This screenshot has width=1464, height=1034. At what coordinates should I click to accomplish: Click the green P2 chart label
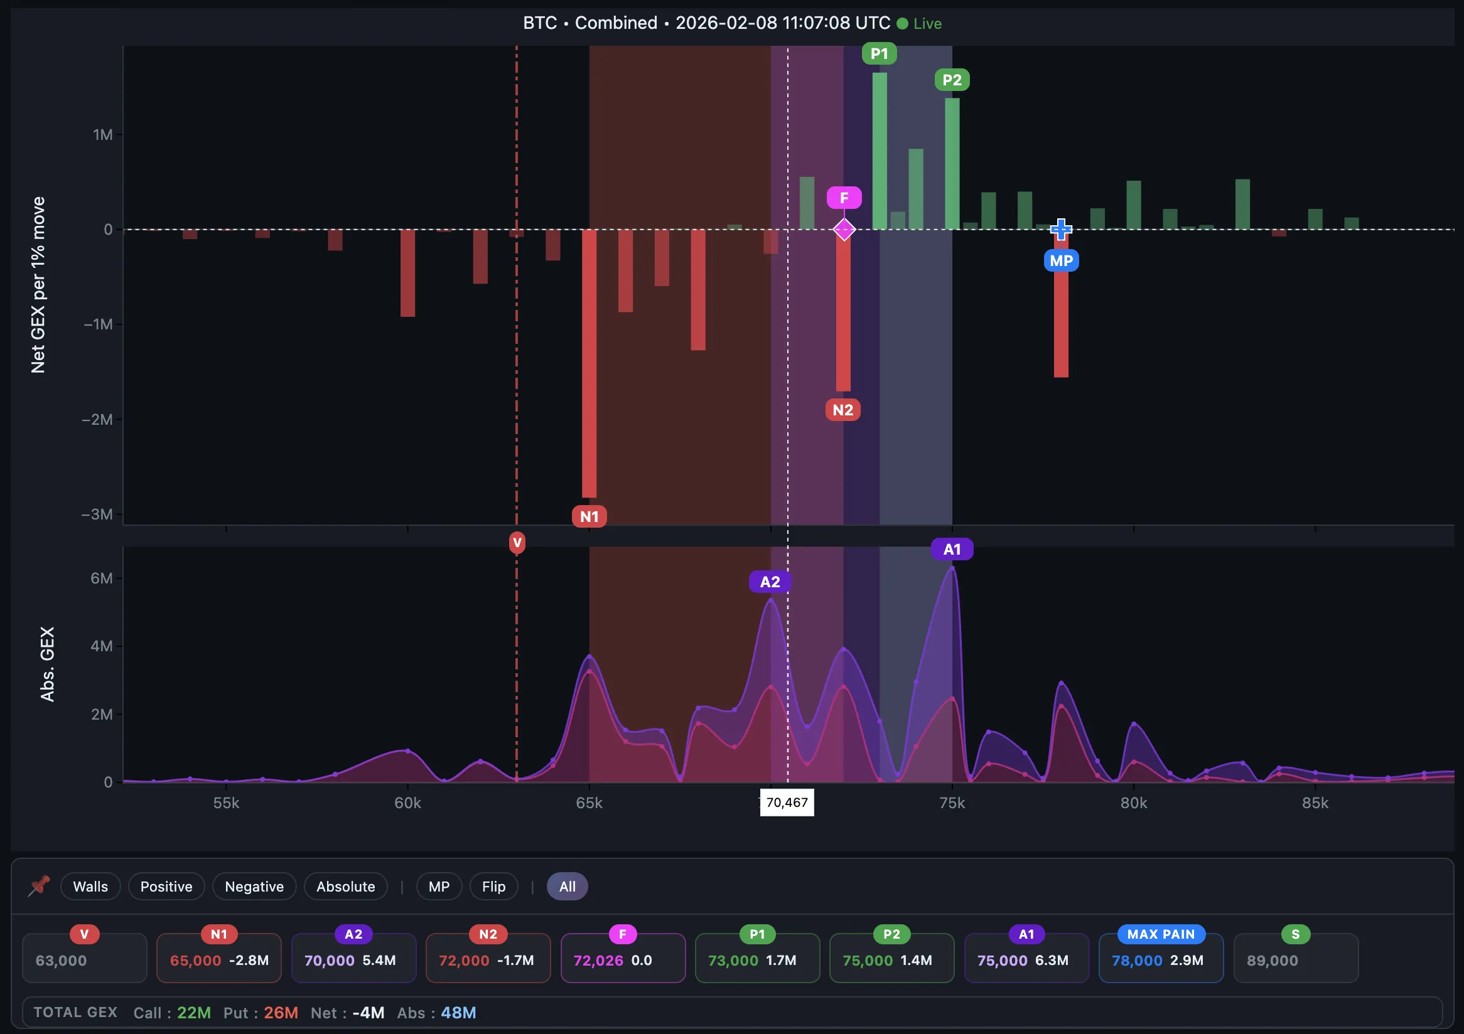point(951,80)
